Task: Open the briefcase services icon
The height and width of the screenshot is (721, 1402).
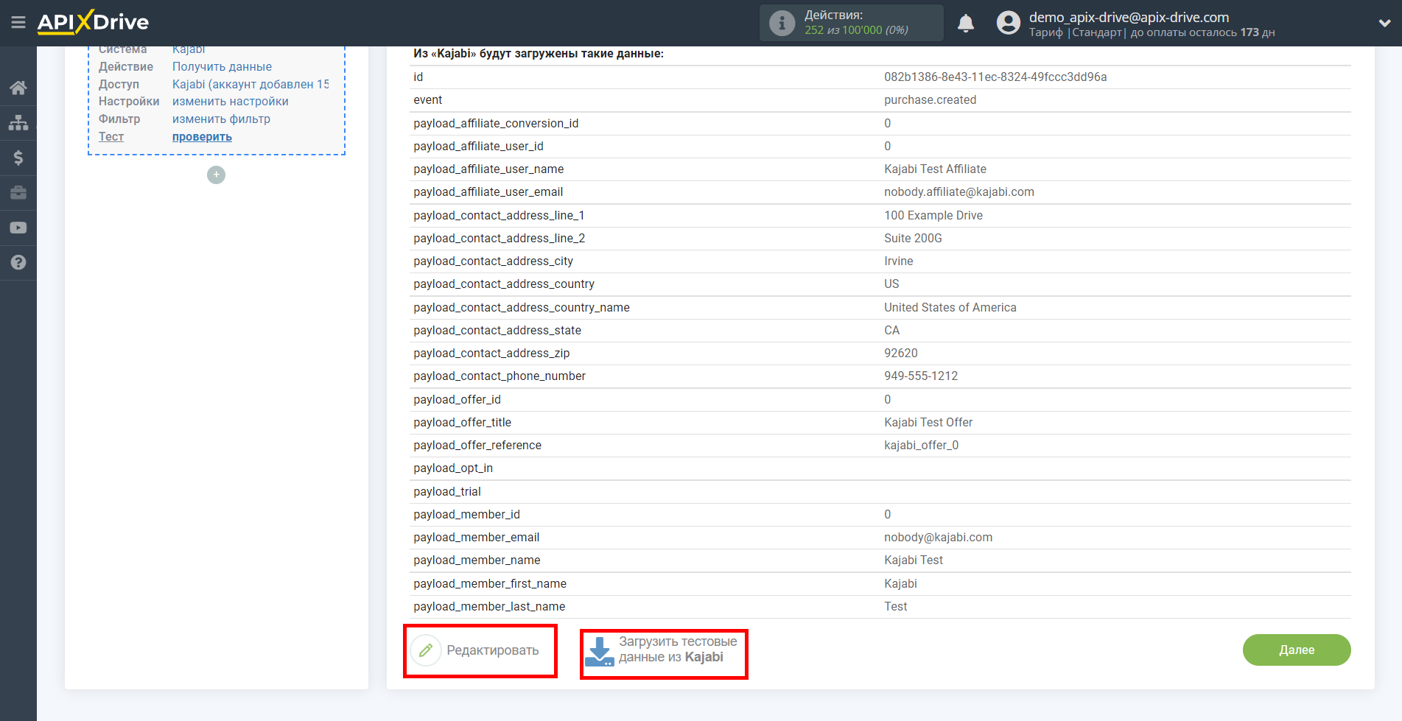Action: pyautogui.click(x=18, y=192)
